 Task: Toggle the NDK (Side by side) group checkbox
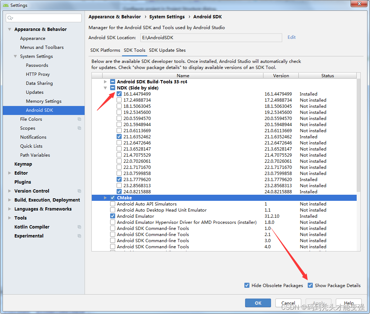click(x=113, y=88)
